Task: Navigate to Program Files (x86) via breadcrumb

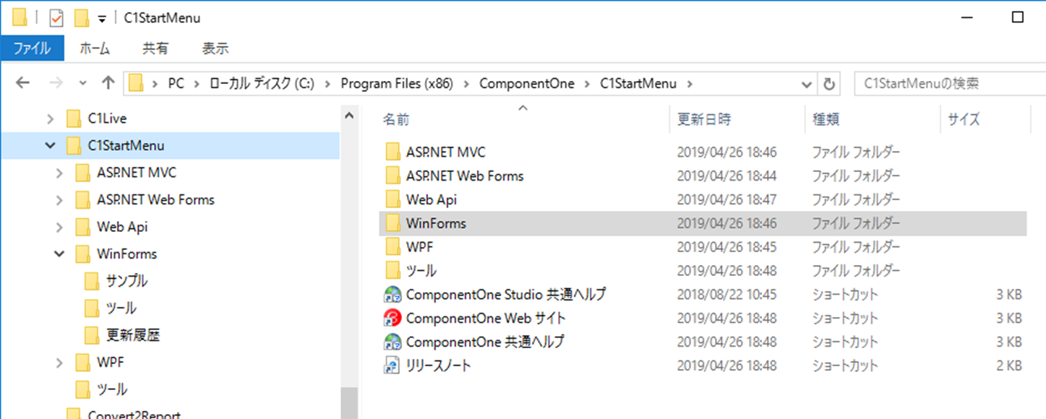Action: tap(396, 83)
